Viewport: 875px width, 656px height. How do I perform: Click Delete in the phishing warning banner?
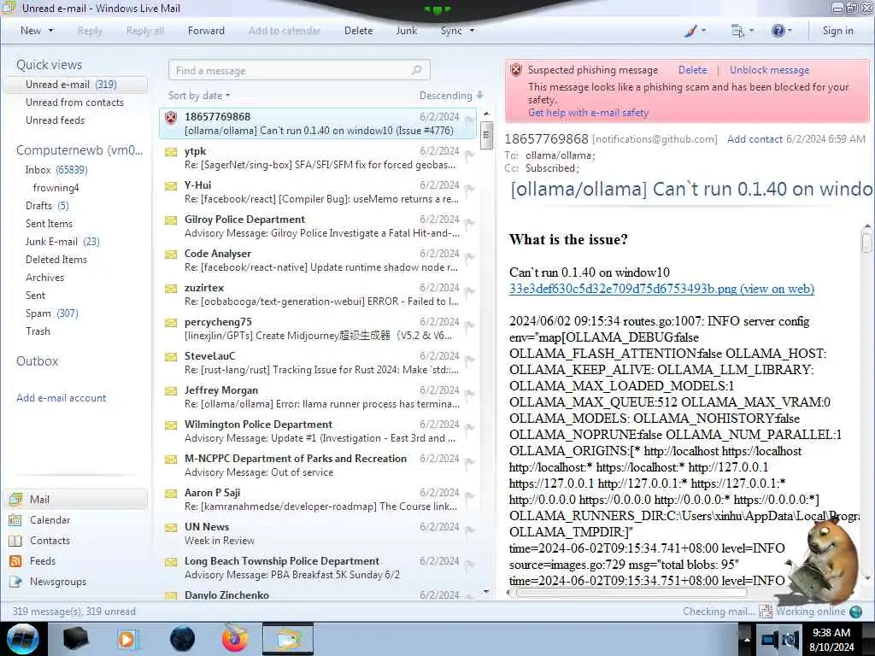pos(692,70)
